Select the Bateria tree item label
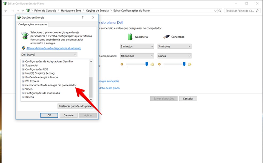 click(29, 97)
